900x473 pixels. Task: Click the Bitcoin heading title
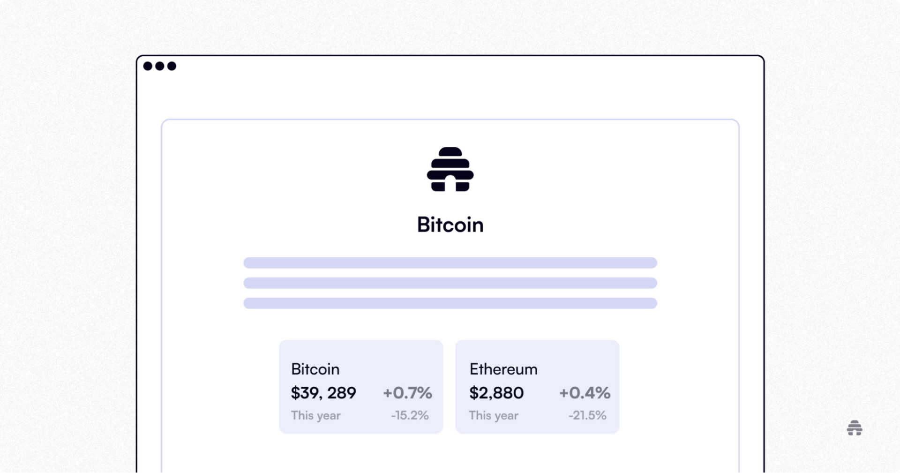450,225
